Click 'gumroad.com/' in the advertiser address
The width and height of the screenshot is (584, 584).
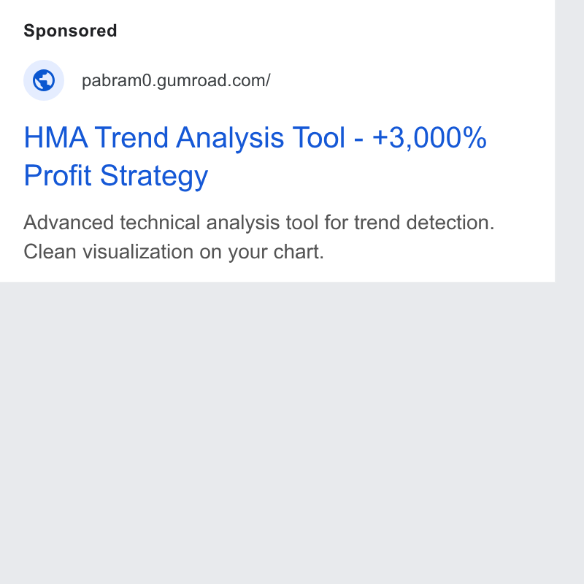click(x=213, y=80)
